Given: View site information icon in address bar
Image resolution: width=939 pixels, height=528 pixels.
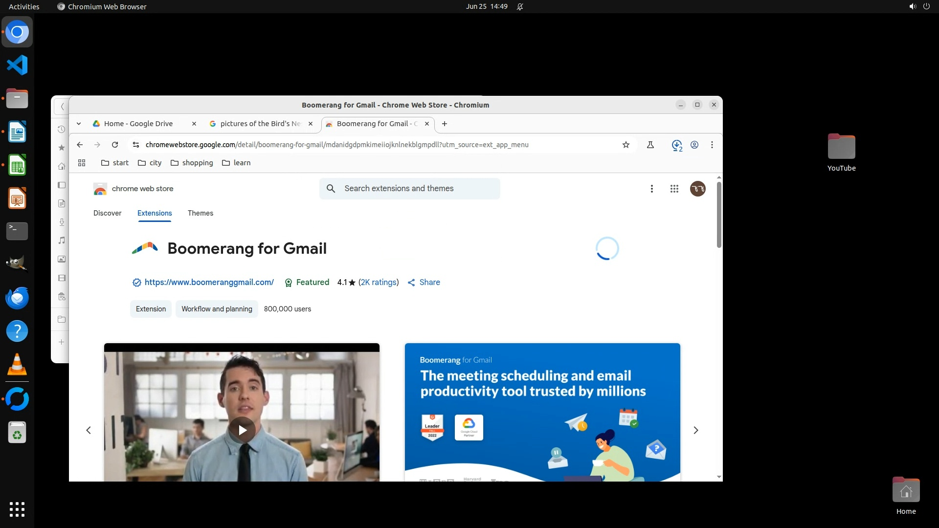Looking at the screenshot, I should (x=136, y=145).
